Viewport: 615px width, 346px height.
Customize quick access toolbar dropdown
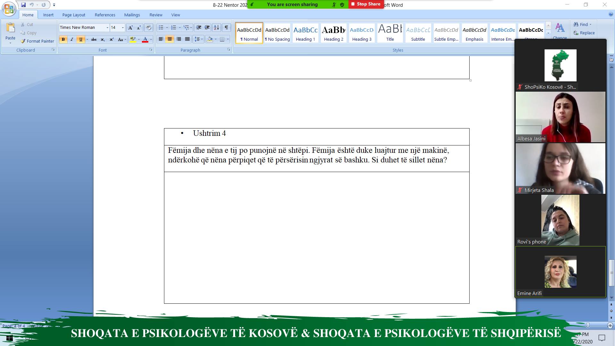[54, 5]
